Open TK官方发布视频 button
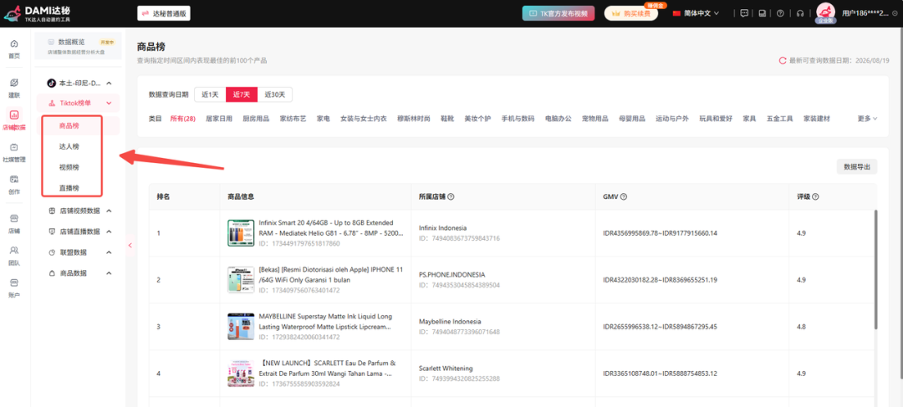This screenshot has width=903, height=407. click(x=558, y=13)
